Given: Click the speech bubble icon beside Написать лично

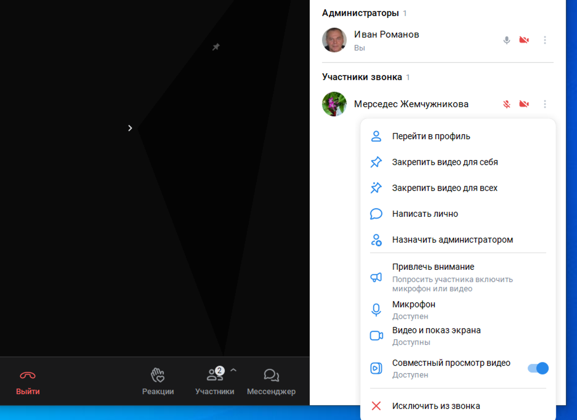Looking at the screenshot, I should tap(376, 214).
